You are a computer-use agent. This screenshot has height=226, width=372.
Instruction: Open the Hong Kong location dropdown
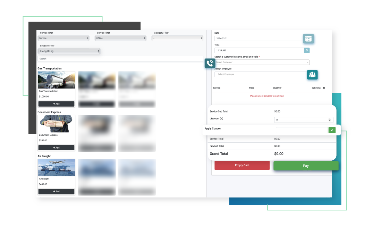pos(69,51)
